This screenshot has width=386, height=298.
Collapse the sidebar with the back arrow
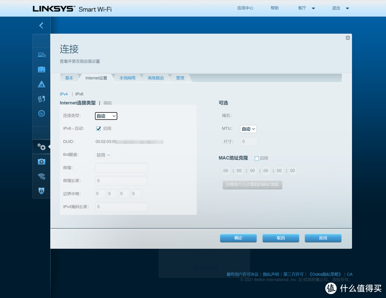click(x=41, y=25)
